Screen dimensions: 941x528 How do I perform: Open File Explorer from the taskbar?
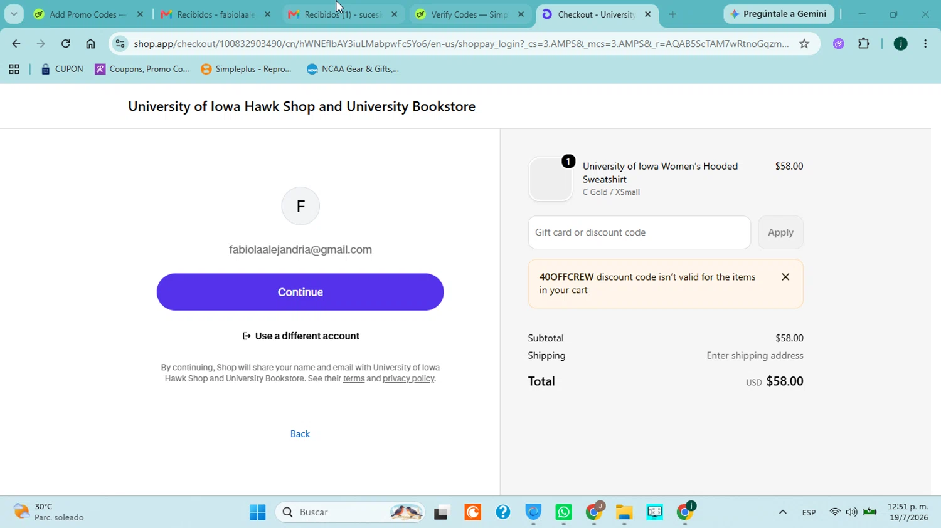[624, 512]
